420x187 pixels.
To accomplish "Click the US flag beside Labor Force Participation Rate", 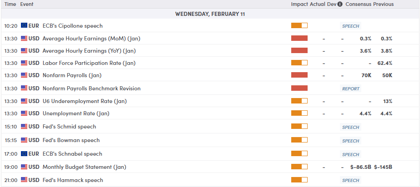I will 24,63.
